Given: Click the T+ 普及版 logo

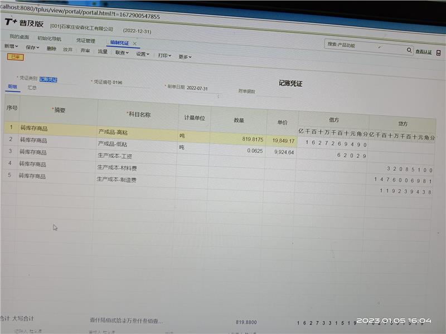Looking at the screenshot, I should coord(23,23).
